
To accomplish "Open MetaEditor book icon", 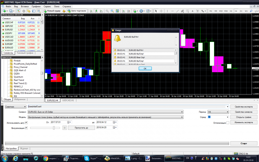I will pyautogui.click(x=64, y=11).
